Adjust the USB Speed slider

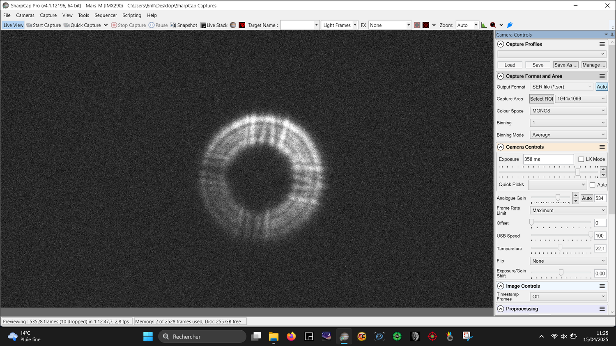(591, 236)
